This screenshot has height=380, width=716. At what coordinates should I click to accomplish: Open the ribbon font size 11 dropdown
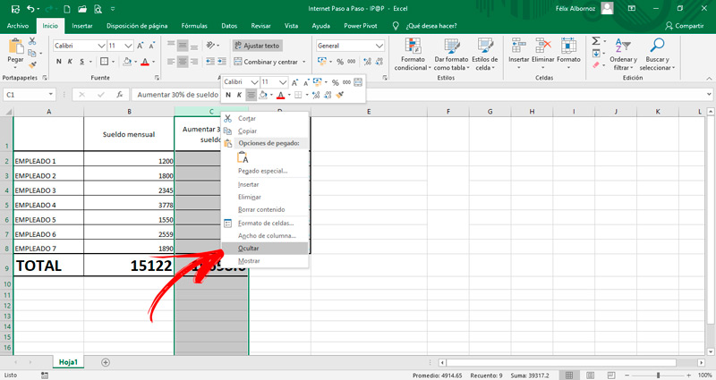point(128,46)
